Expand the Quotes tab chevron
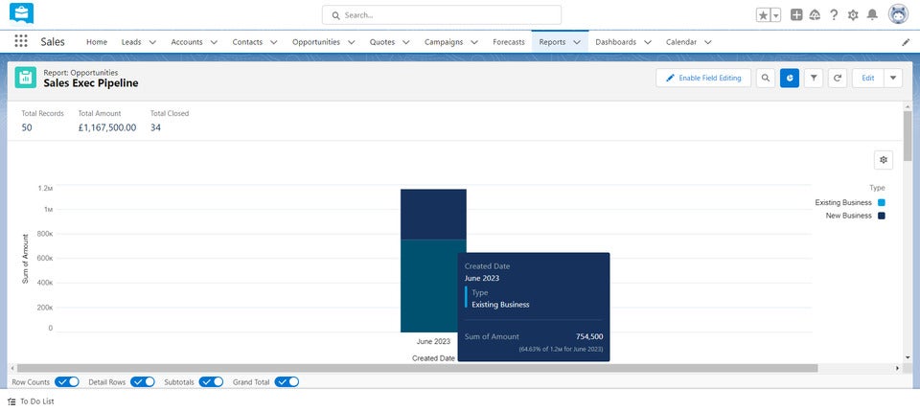Viewport: 920px width, 412px height. click(x=406, y=42)
